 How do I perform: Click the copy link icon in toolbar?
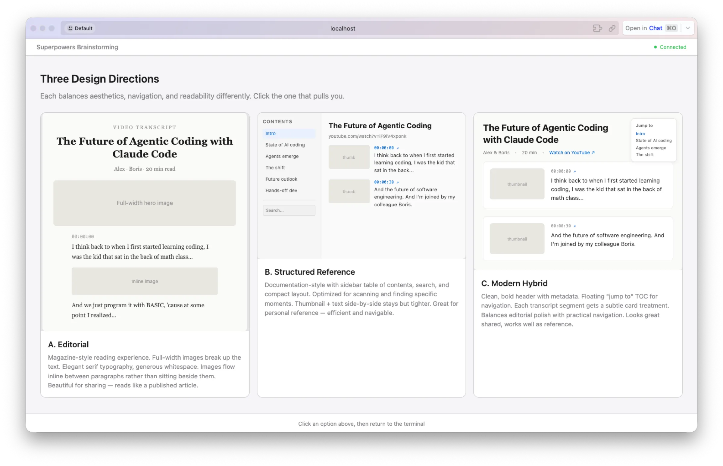[612, 28]
